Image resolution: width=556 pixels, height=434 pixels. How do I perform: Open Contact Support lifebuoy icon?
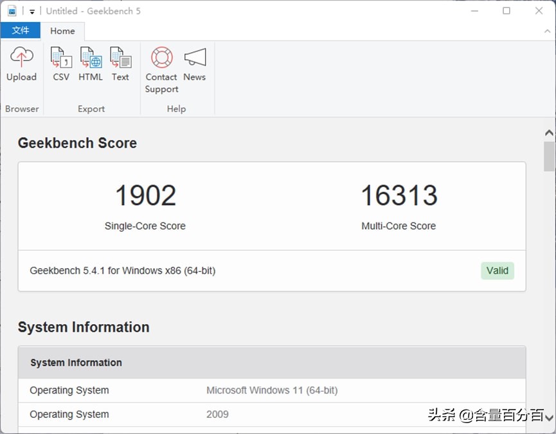[x=161, y=59]
